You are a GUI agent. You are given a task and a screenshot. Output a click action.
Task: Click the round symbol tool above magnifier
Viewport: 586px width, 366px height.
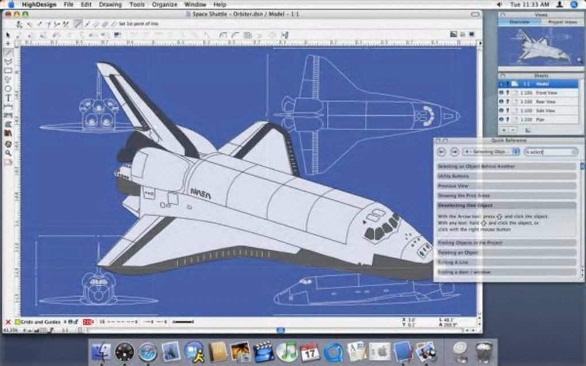8,143
